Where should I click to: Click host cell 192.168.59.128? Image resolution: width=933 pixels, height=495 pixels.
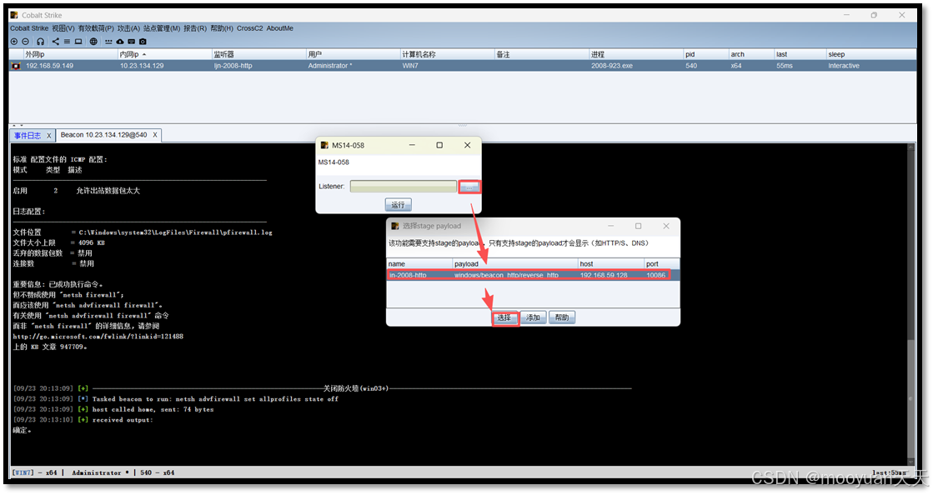click(604, 275)
